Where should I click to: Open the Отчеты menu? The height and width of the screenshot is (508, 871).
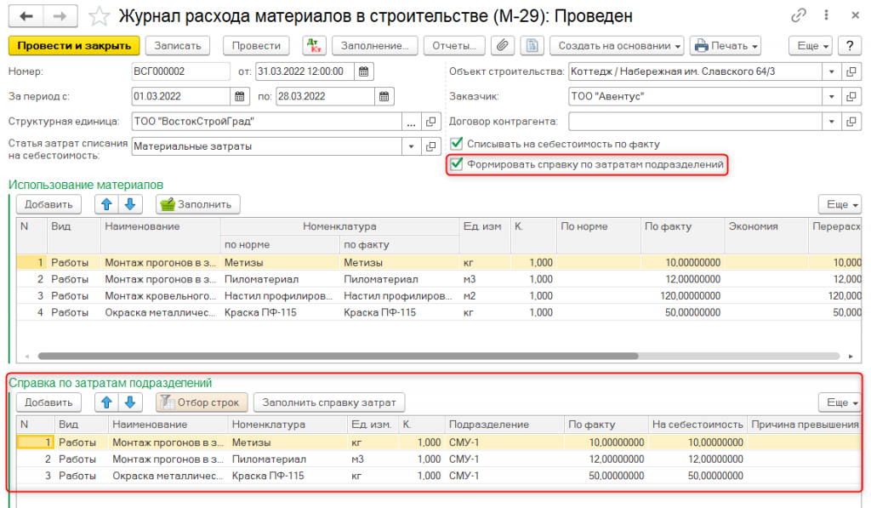click(453, 45)
